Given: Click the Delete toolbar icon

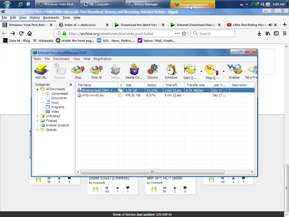Looking at the screenshot, I should pyautogui.click(x=115, y=71).
